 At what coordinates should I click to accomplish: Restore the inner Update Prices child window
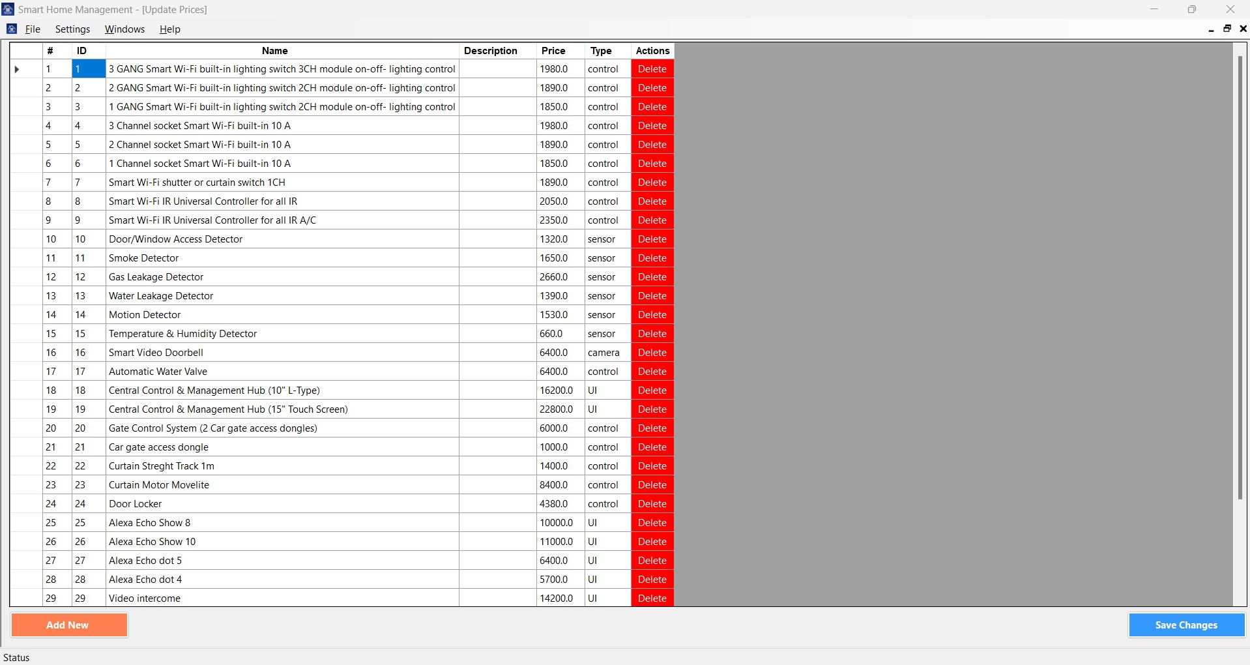click(1227, 29)
